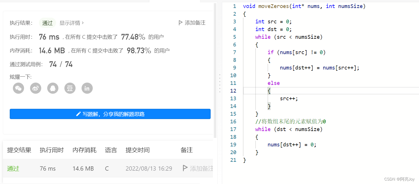This screenshot has width=419, height=184.
Task: Click moveZeroes function name in code
Action: (x=274, y=6)
